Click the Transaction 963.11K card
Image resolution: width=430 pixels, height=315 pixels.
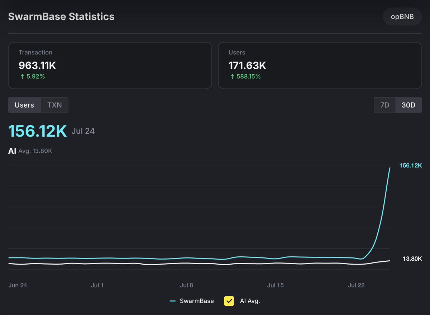(110, 65)
